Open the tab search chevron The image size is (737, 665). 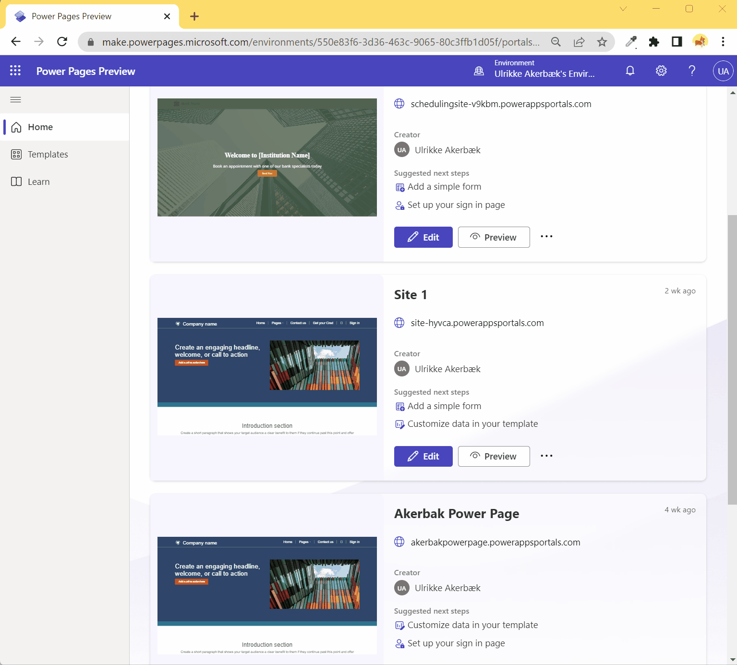623,9
